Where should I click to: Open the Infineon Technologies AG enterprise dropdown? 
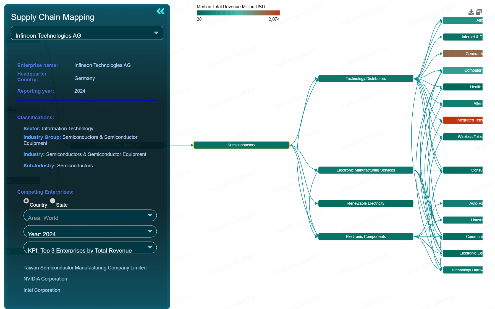[x=87, y=33]
